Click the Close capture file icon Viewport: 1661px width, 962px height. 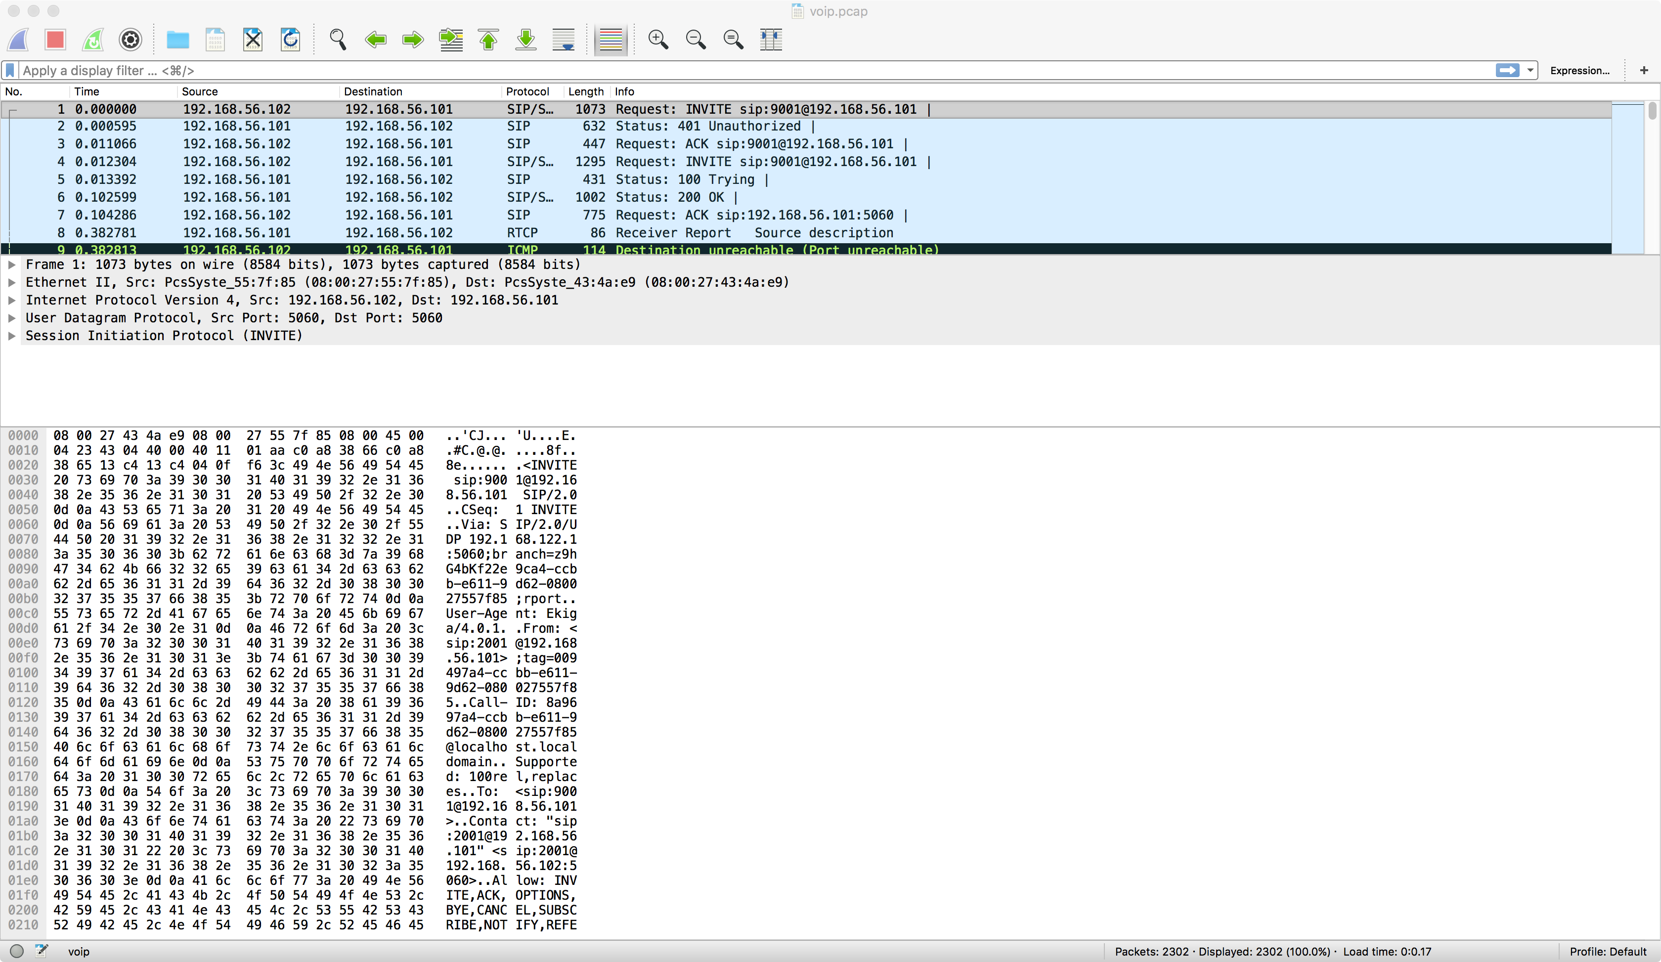click(253, 40)
